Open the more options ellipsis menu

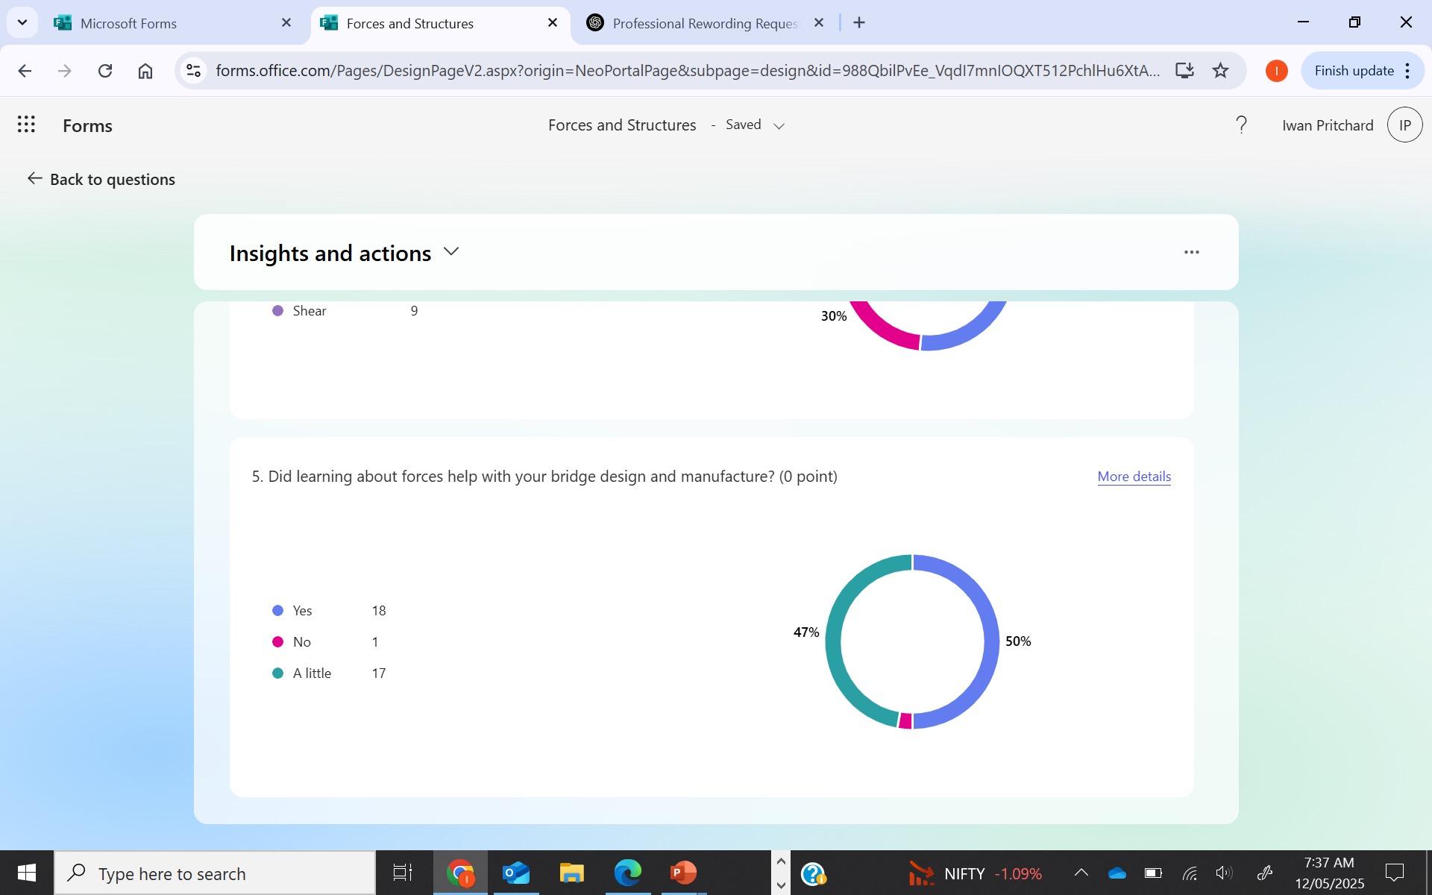pos(1191,252)
